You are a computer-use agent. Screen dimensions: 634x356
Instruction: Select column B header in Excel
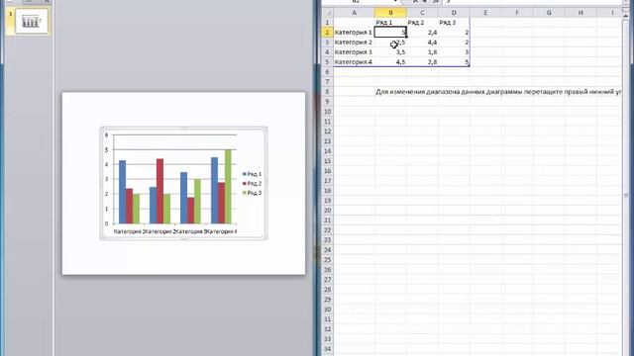pyautogui.click(x=390, y=13)
